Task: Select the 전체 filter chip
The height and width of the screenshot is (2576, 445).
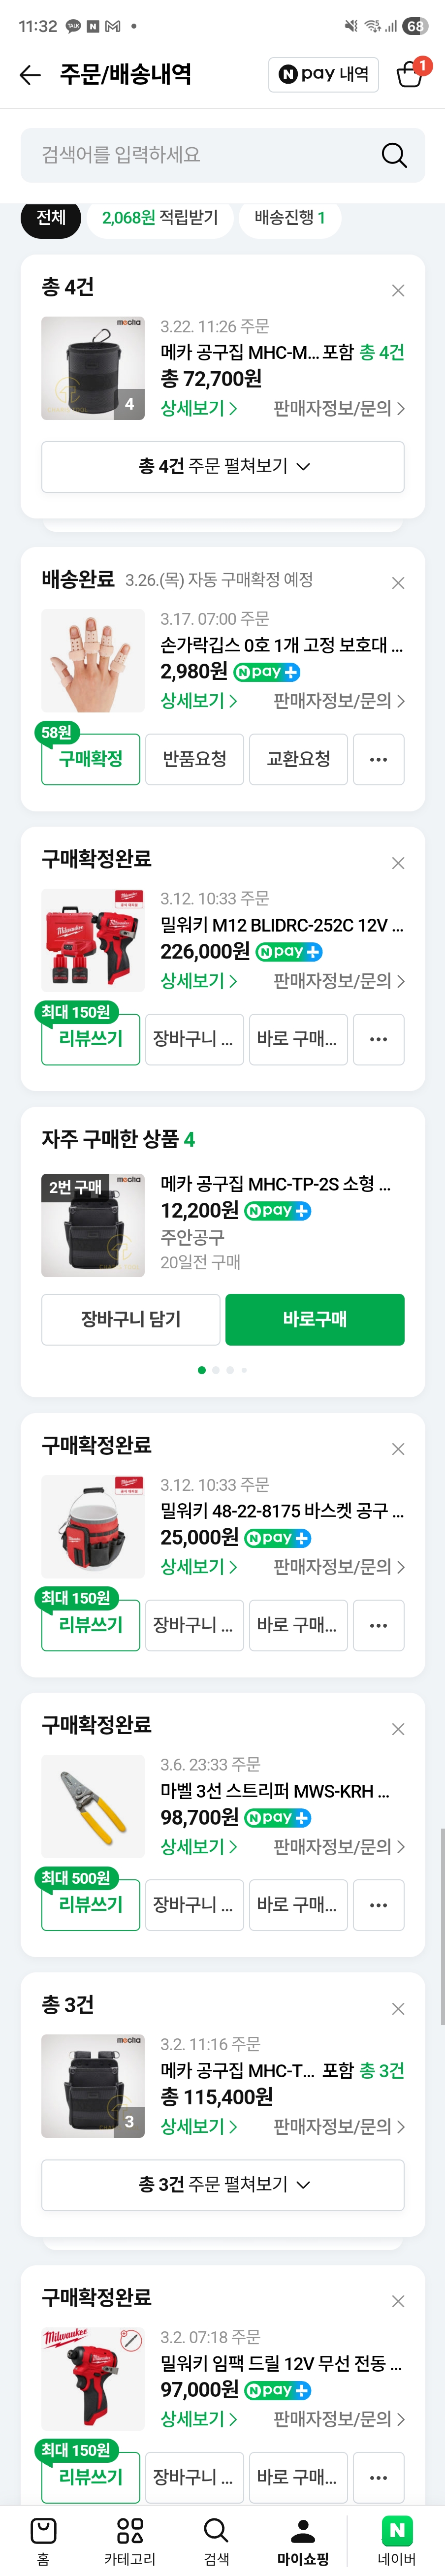Action: (51, 218)
